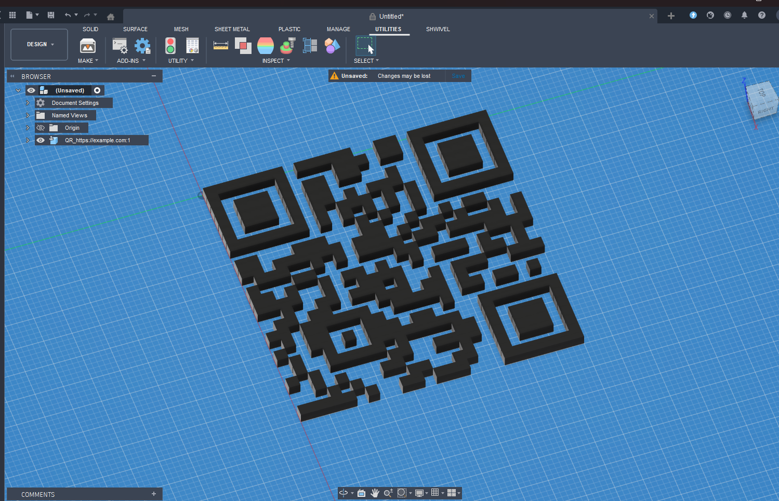Open the Help question mark menu

762,15
